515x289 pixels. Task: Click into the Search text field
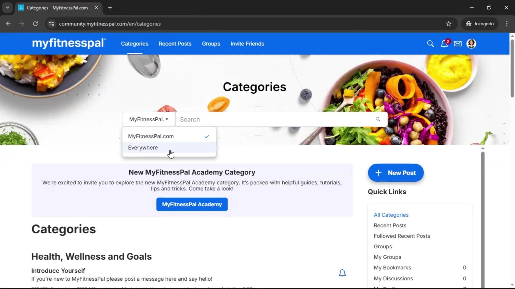coord(274,119)
